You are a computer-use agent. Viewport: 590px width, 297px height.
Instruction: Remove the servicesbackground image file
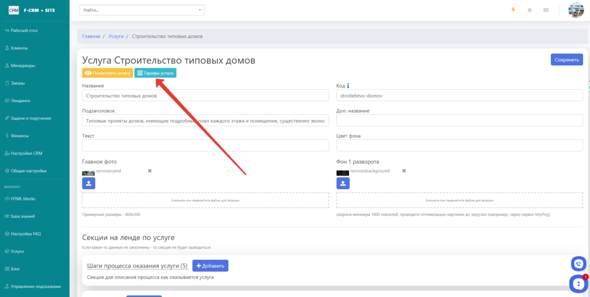click(x=404, y=171)
